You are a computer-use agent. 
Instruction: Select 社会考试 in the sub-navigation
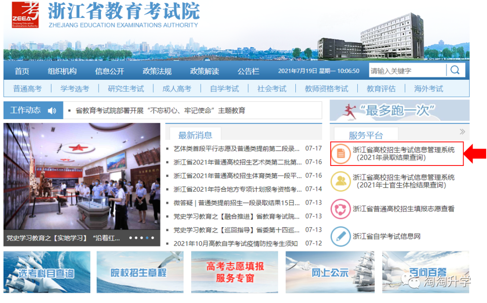click(272, 89)
